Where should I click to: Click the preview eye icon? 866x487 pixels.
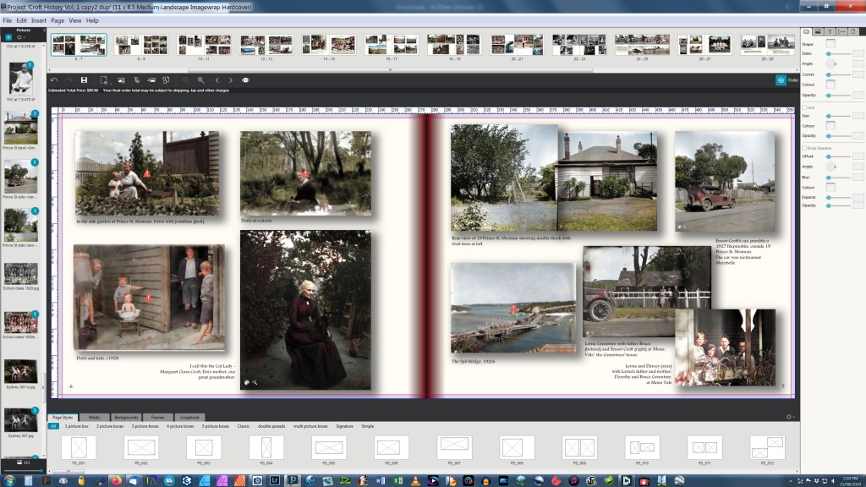click(x=245, y=79)
